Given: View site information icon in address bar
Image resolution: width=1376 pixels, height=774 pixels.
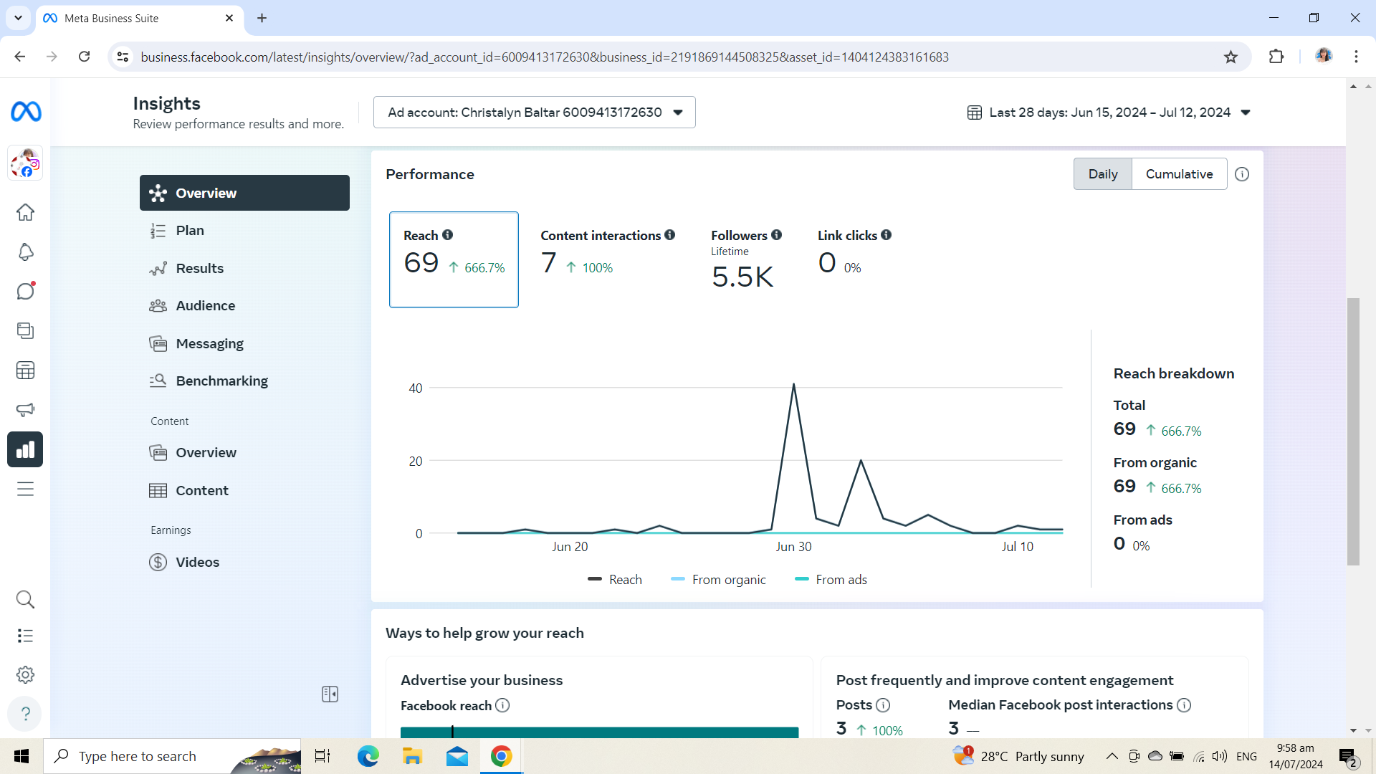Looking at the screenshot, I should pos(123,57).
